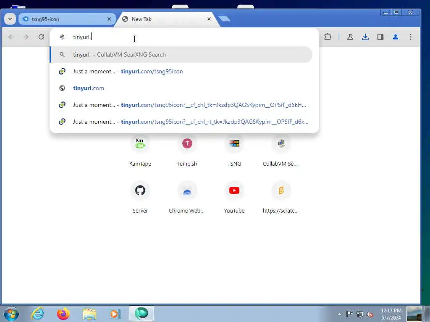This screenshot has height=322, width=430.
Task: Open the clock showing 12:17 PM
Action: coord(391,314)
